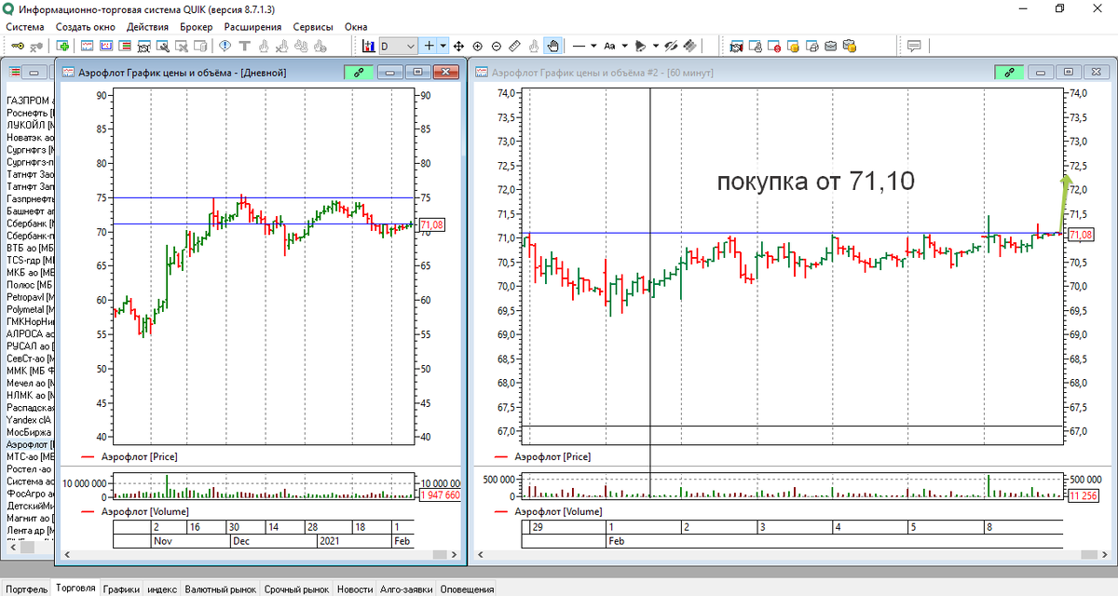Open the Создать окно menu
This screenshot has width=1118, height=596.
[x=86, y=27]
